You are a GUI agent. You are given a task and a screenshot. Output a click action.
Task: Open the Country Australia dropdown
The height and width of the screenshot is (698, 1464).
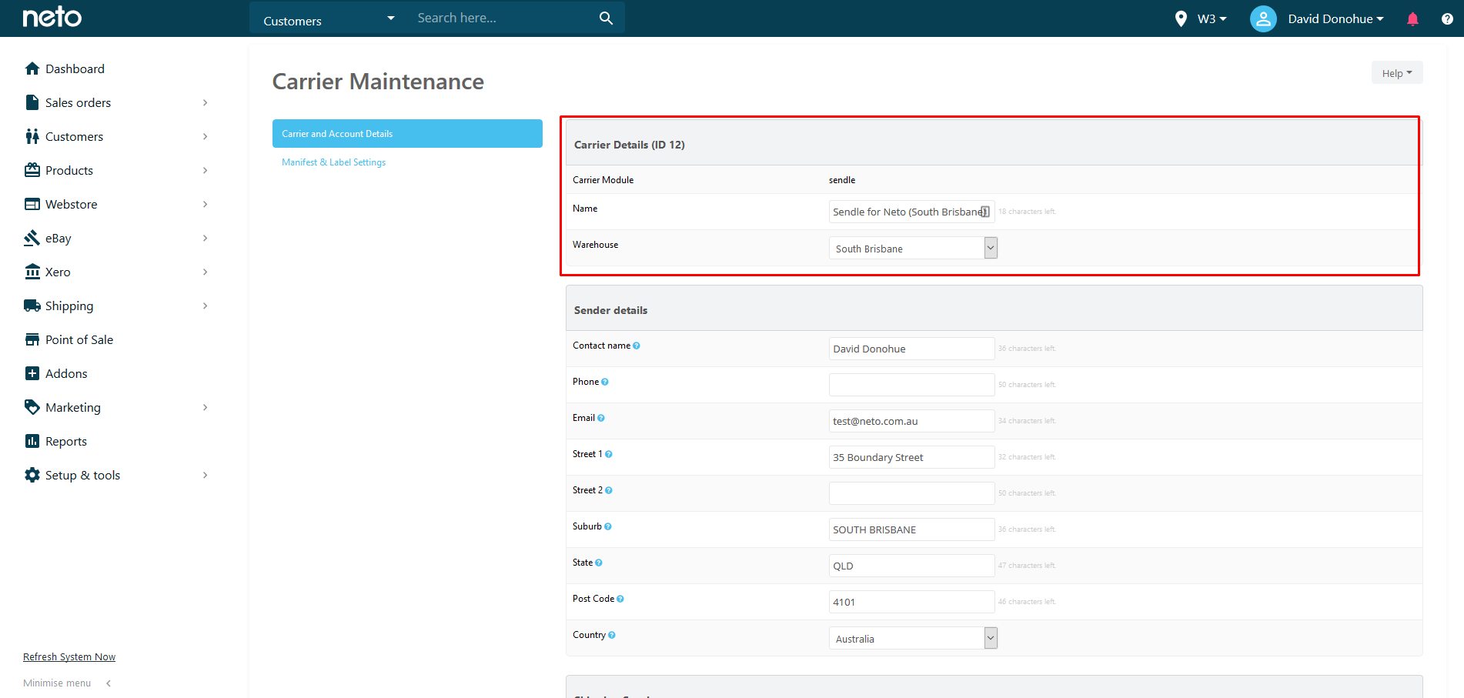913,638
